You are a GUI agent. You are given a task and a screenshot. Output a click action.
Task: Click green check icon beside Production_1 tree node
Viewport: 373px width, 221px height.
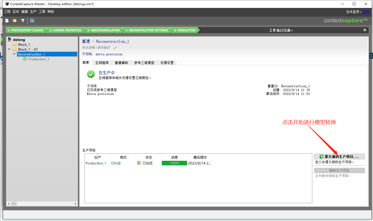click(25, 59)
